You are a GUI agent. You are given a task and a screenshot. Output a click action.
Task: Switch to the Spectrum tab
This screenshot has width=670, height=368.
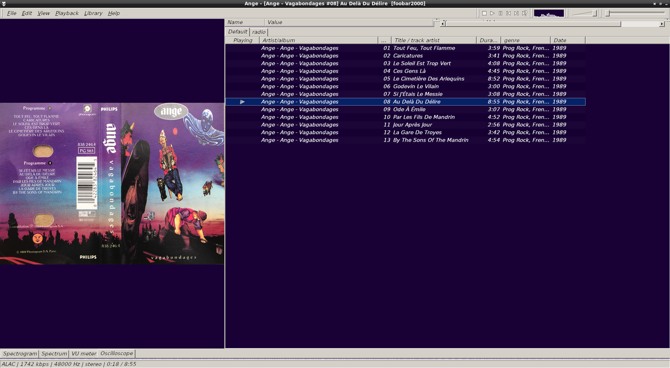pos(54,353)
